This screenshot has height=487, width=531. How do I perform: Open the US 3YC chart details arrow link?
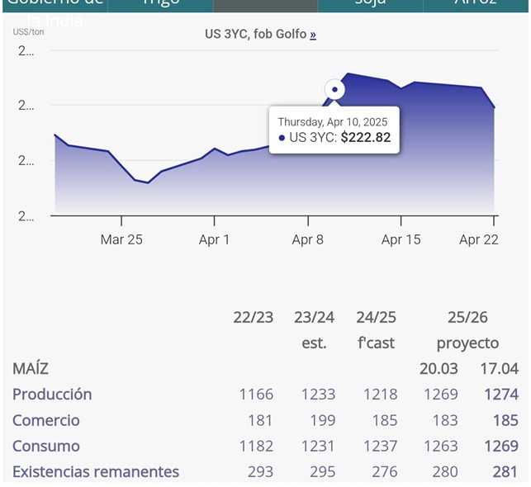point(313,35)
